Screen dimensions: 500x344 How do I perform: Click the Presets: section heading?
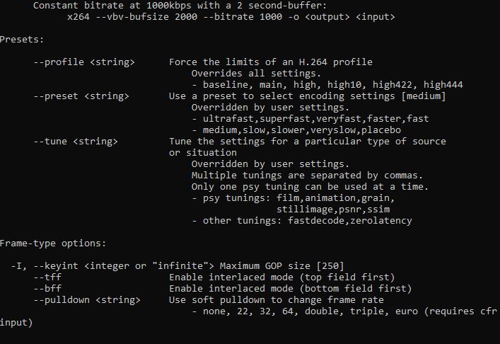22,40
